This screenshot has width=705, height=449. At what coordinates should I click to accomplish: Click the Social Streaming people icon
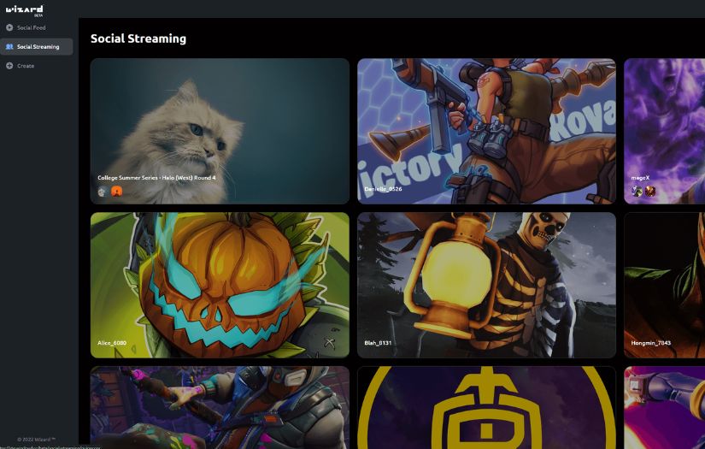coord(9,46)
